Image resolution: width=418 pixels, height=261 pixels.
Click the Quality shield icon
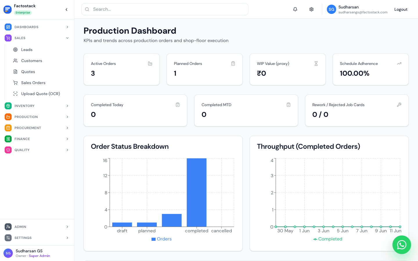[8, 150]
